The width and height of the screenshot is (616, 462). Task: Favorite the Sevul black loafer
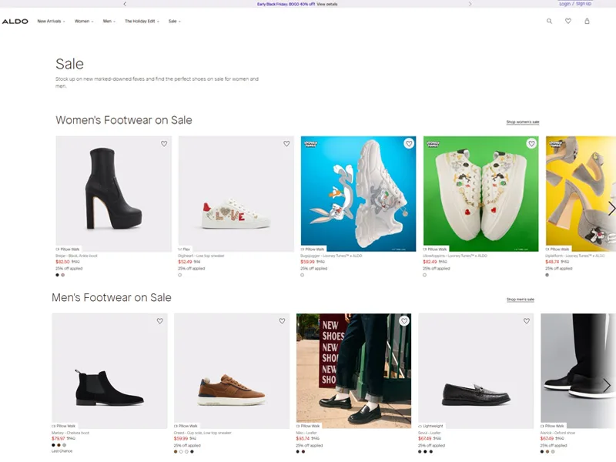(x=527, y=321)
